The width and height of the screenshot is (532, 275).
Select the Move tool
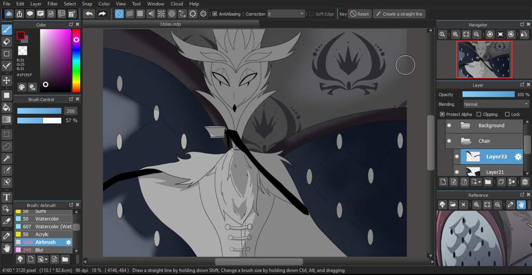pyautogui.click(x=7, y=81)
